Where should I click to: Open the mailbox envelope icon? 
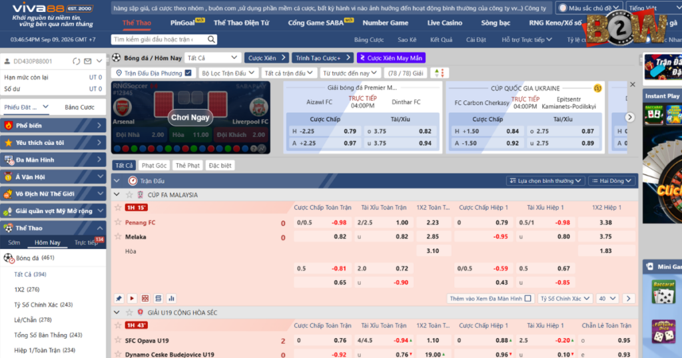pyautogui.click(x=88, y=61)
